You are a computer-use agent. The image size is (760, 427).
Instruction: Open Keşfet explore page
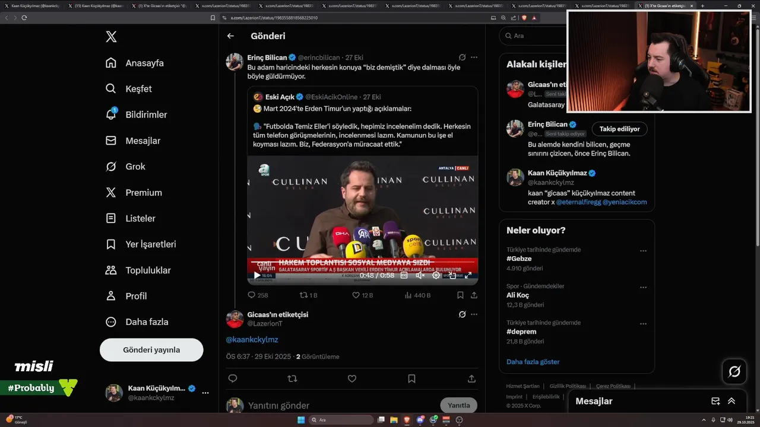pos(129,89)
